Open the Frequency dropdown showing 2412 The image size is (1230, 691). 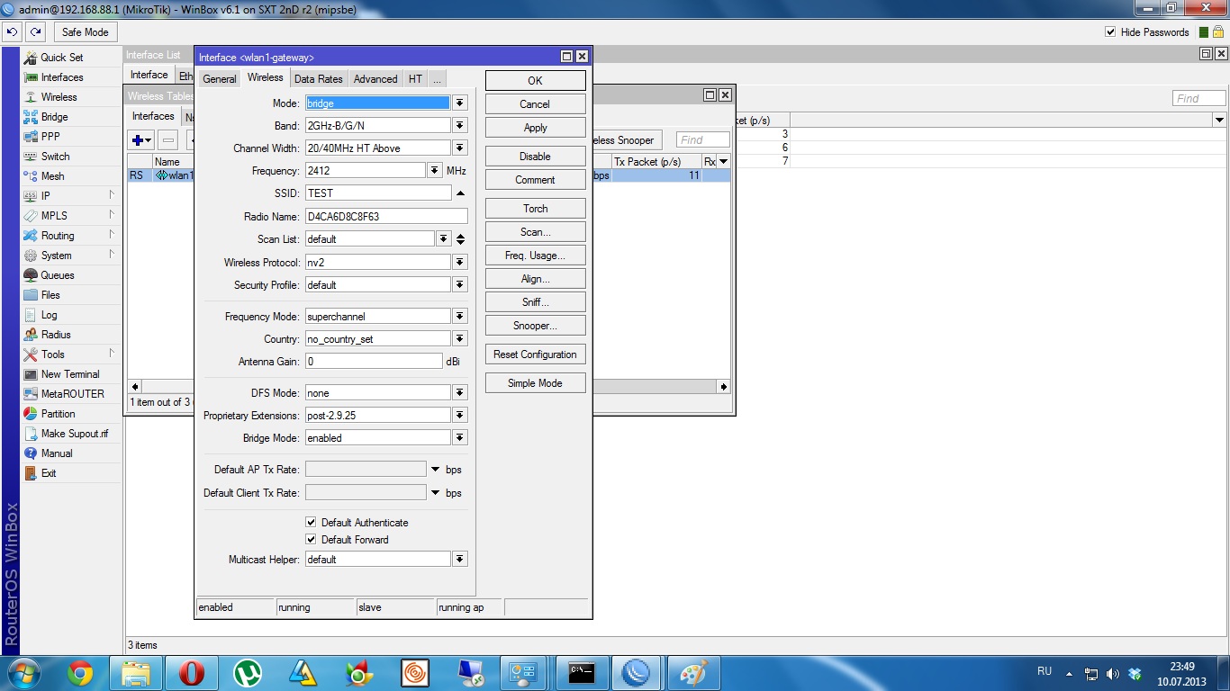(x=435, y=171)
